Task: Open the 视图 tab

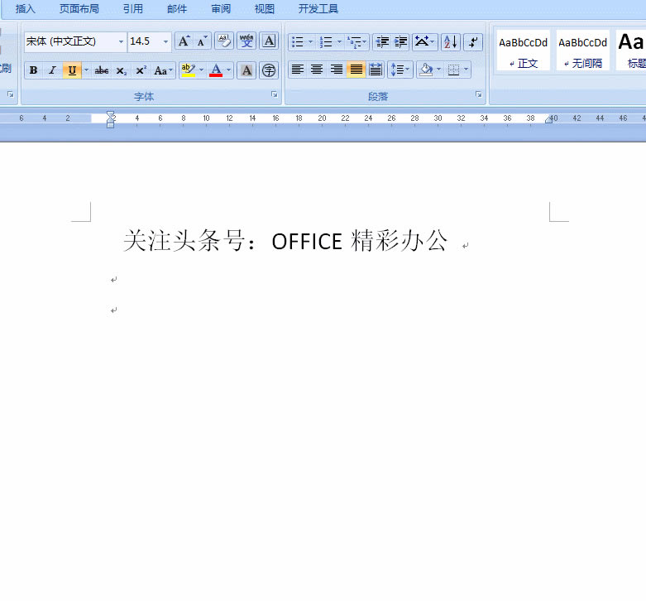Action: tap(264, 8)
